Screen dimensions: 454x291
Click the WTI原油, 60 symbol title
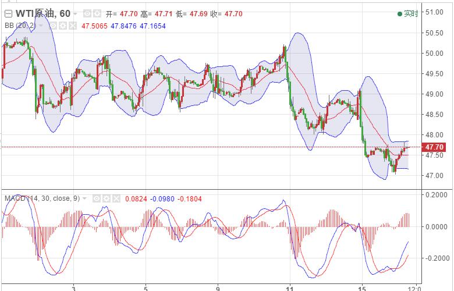click(43, 13)
